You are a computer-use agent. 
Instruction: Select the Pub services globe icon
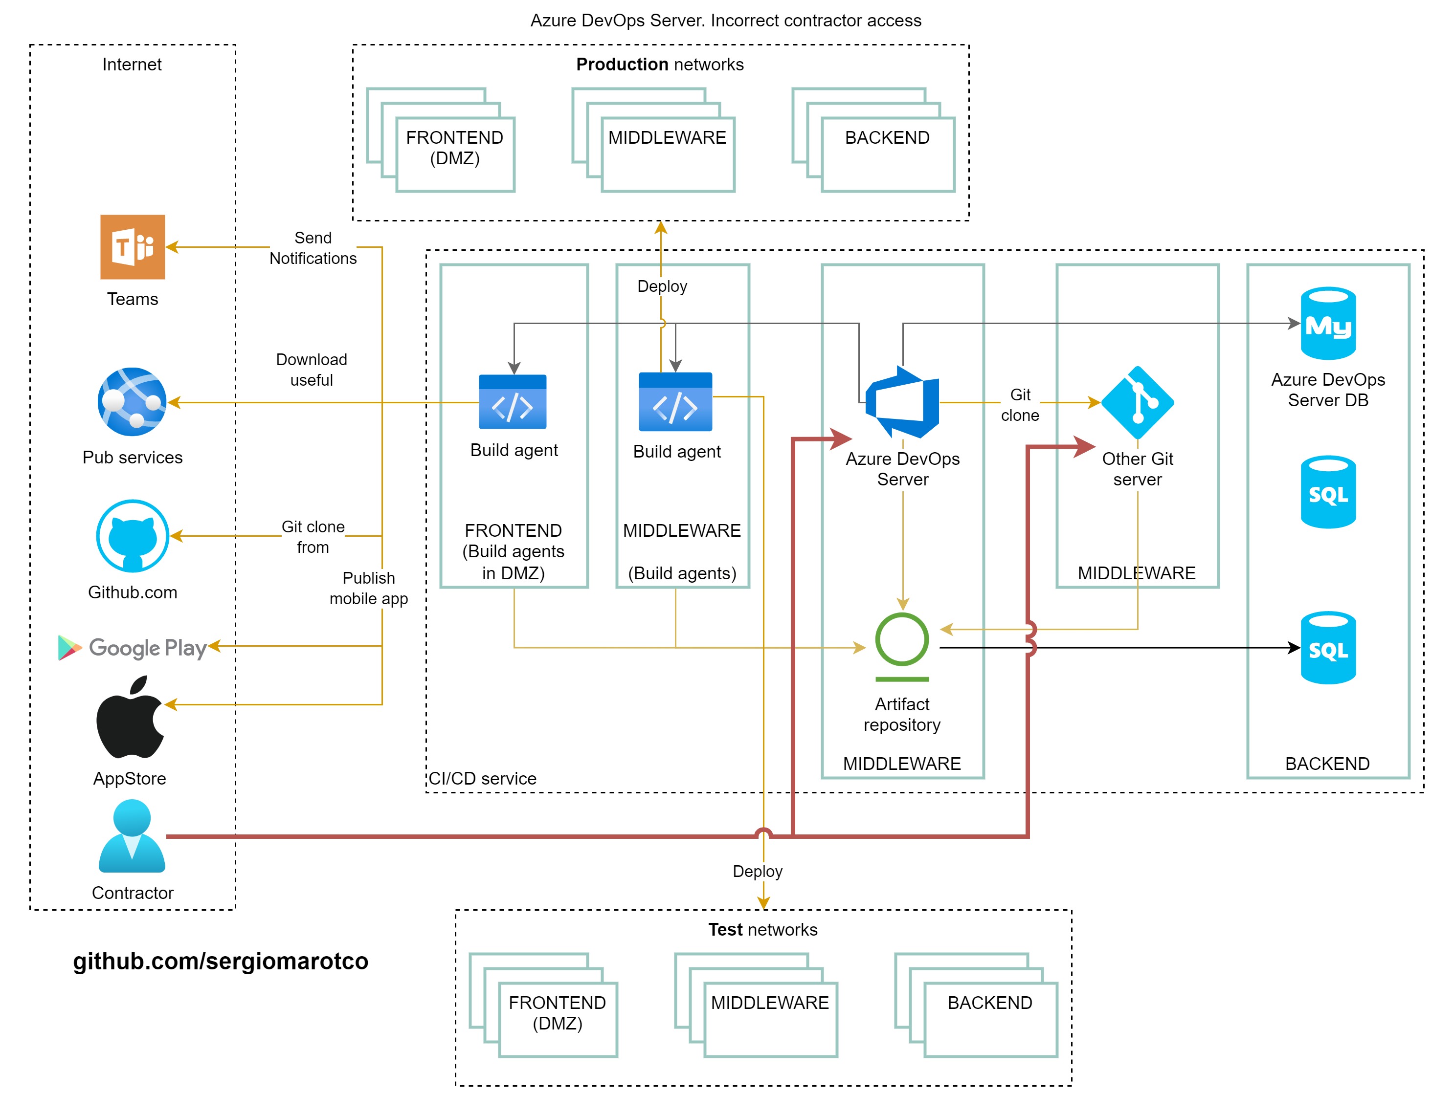132,401
